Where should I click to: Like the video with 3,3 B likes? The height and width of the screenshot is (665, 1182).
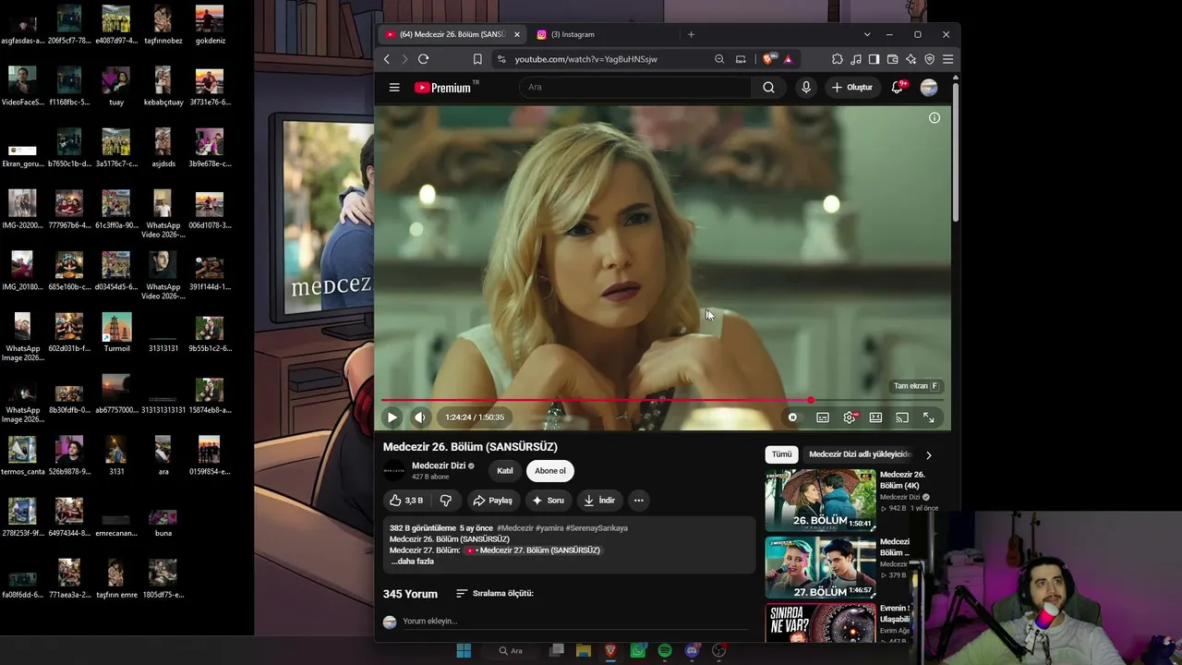(x=406, y=501)
